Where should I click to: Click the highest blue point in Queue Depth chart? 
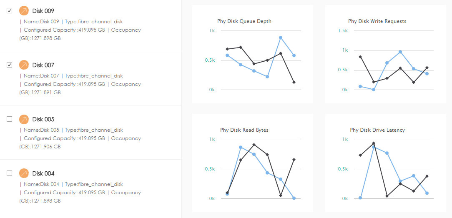click(281, 38)
